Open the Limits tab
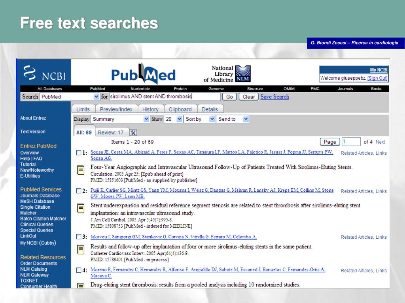 coord(83,109)
